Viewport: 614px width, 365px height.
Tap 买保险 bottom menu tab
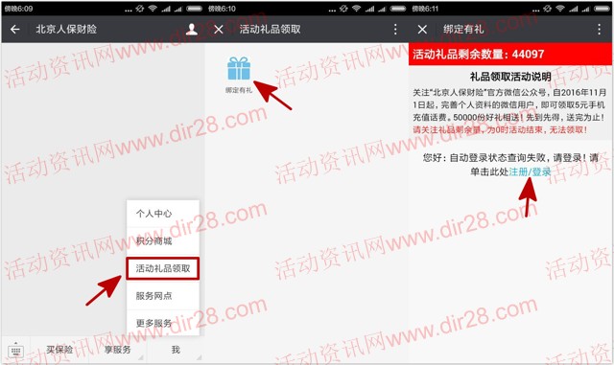click(59, 350)
